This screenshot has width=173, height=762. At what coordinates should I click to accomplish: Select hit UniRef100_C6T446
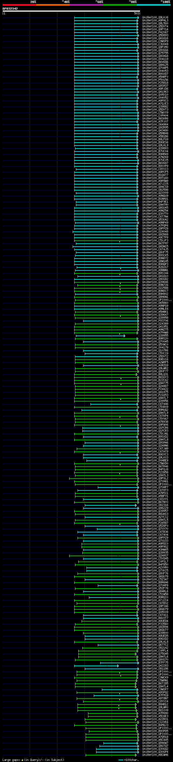155,404
